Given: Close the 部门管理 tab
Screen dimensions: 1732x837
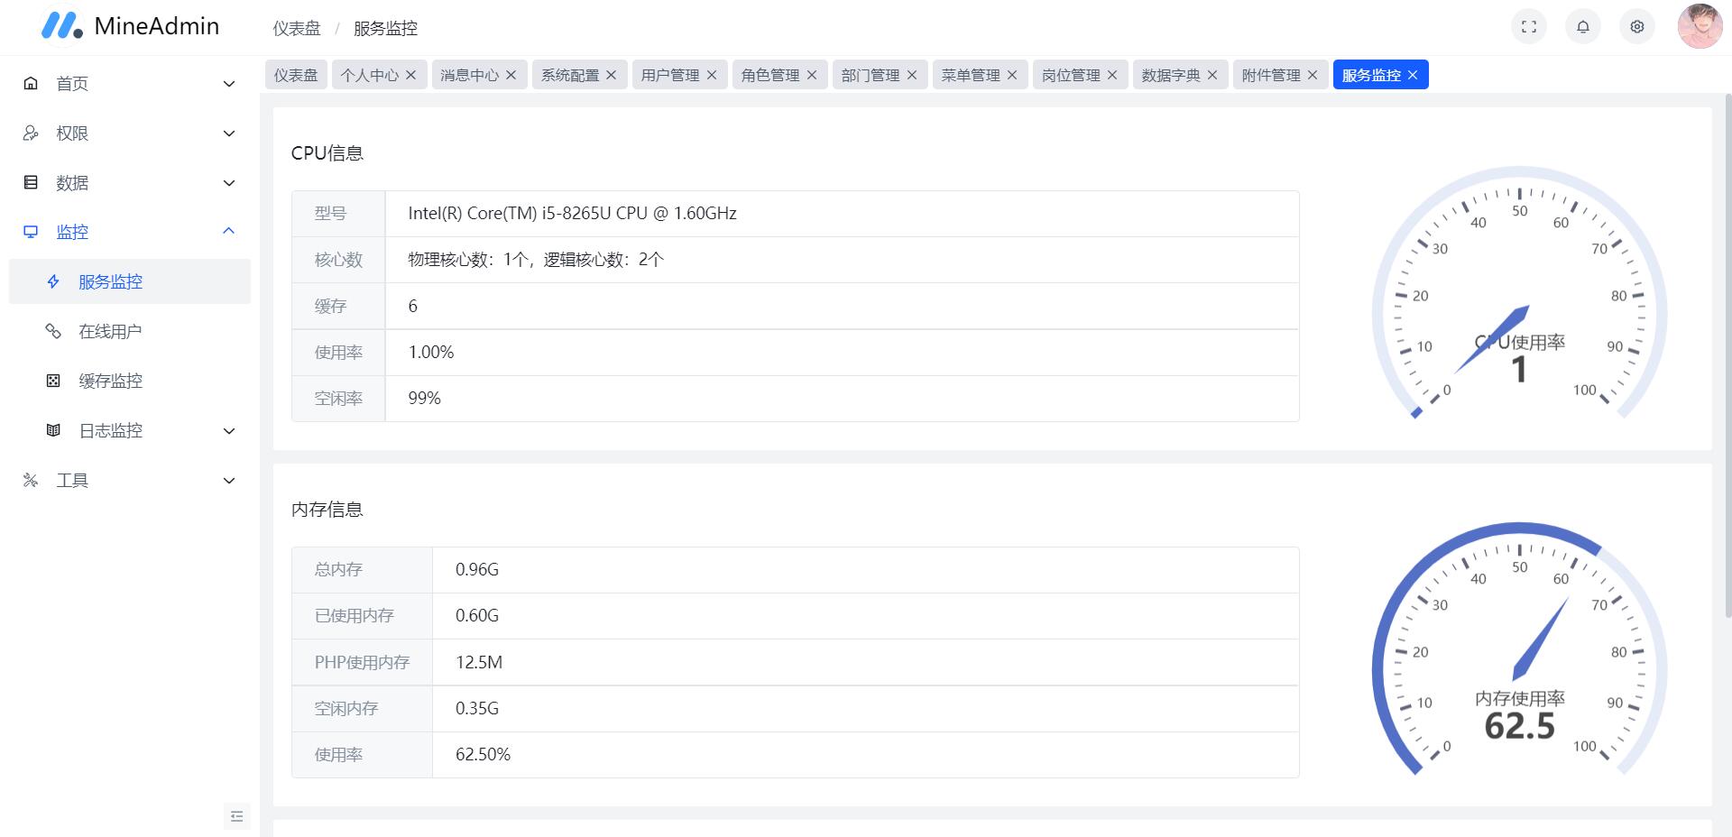Looking at the screenshot, I should 912,75.
